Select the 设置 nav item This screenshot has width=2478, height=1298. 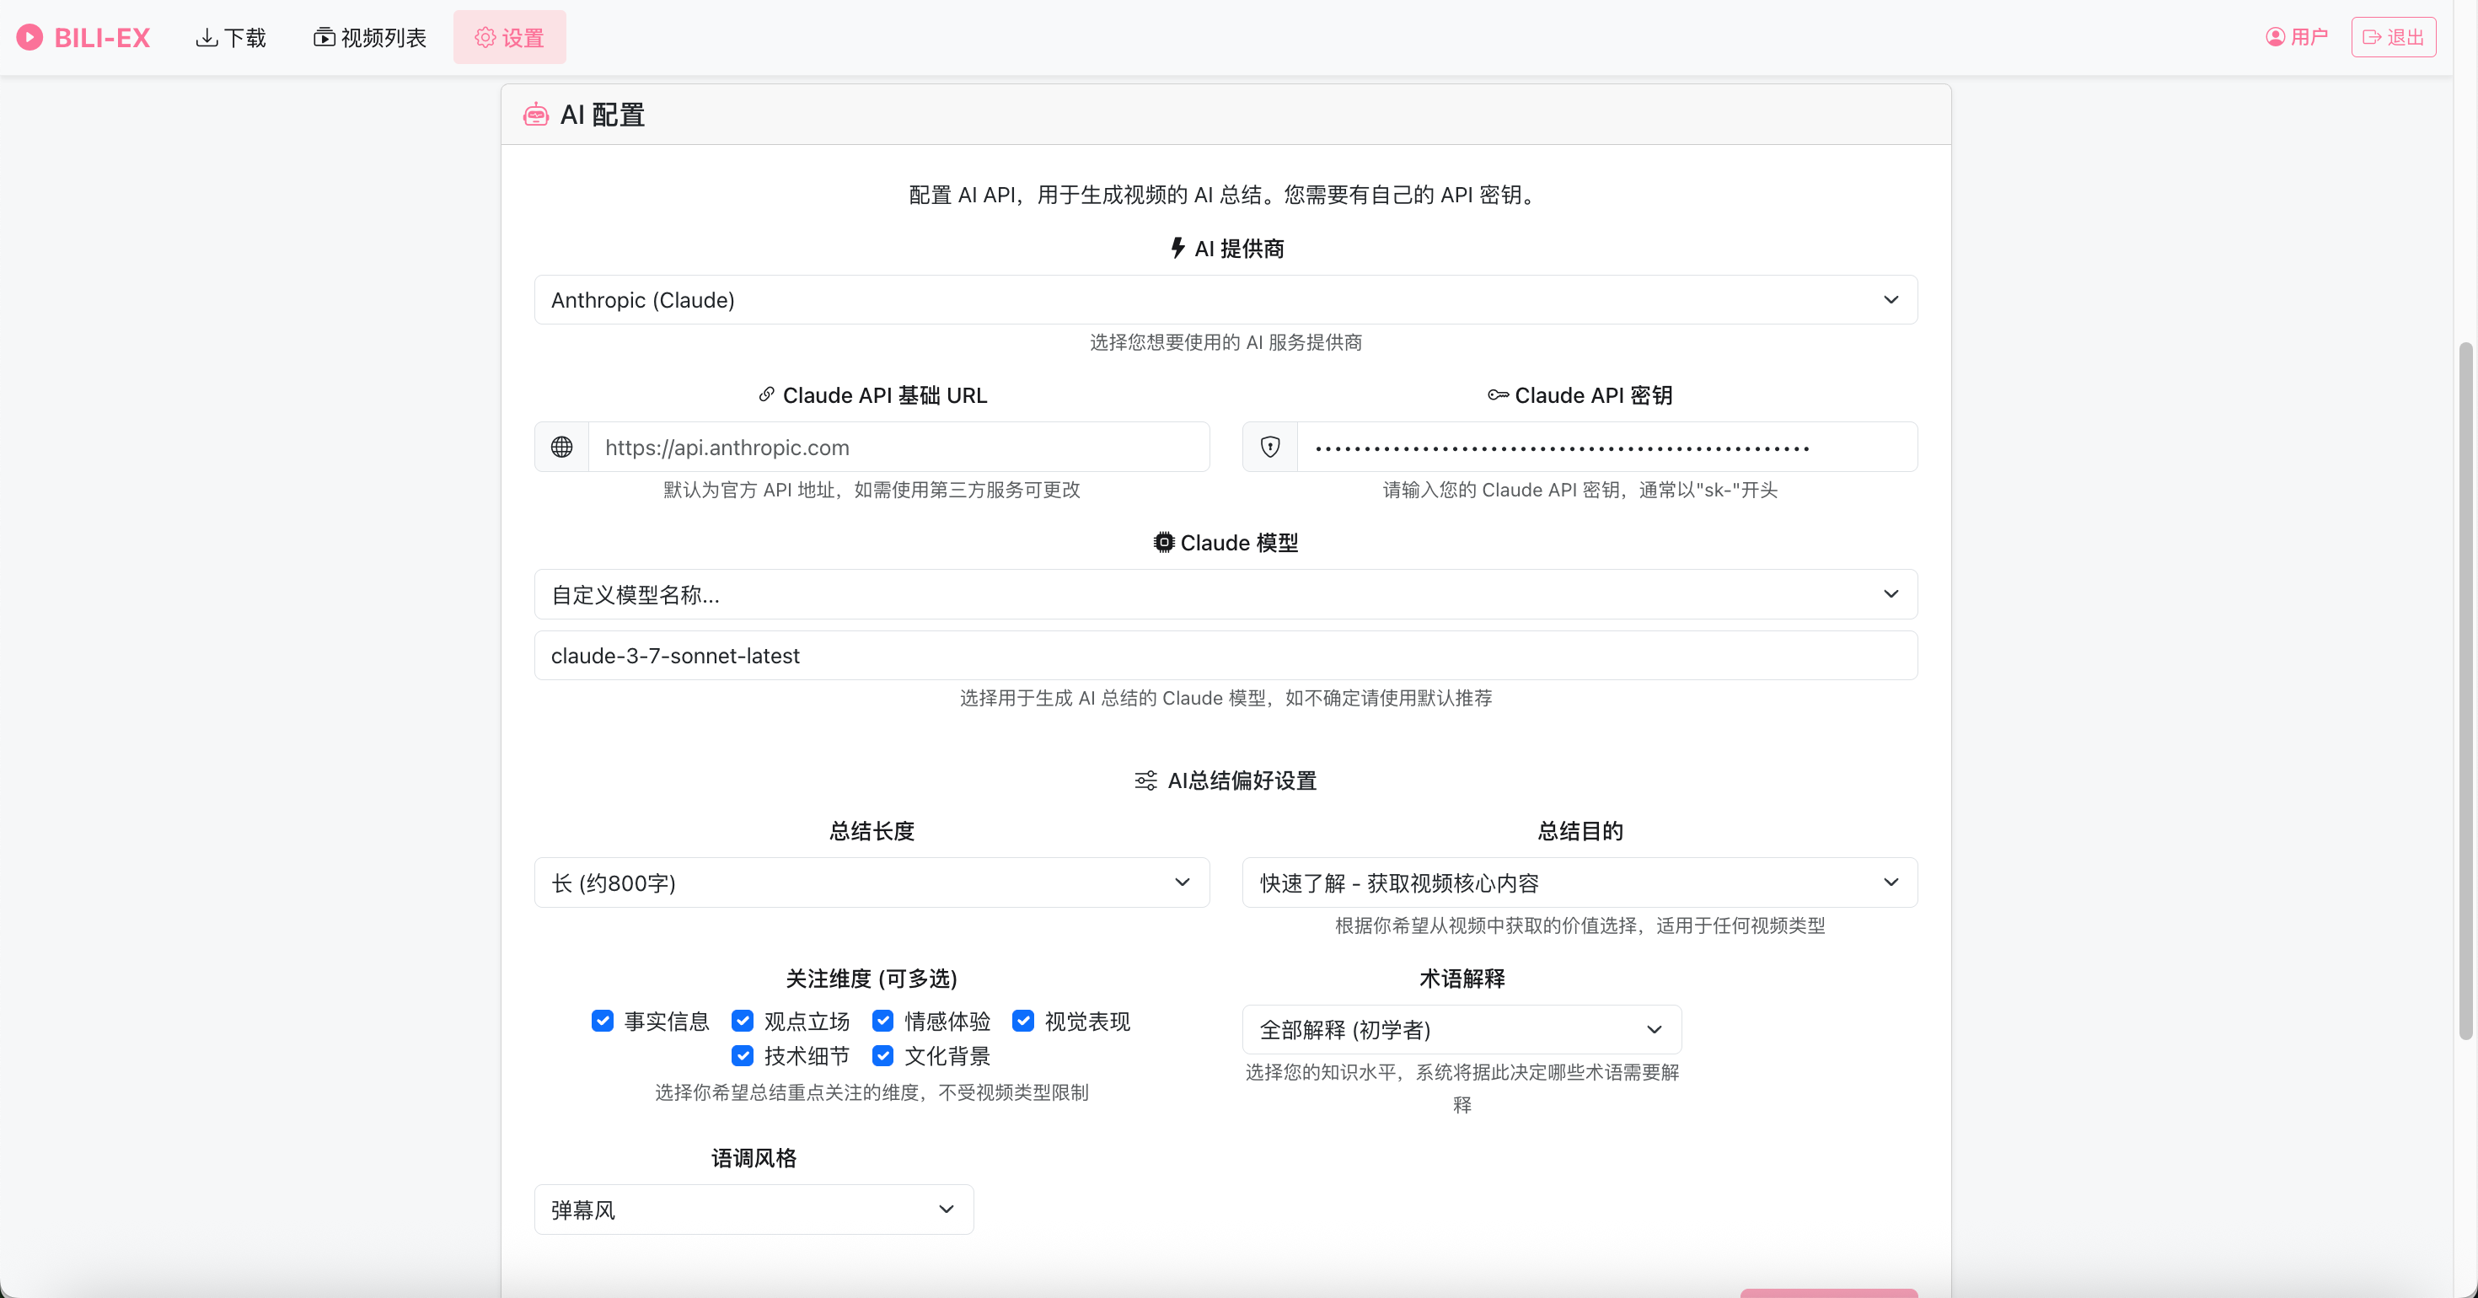[x=510, y=38]
